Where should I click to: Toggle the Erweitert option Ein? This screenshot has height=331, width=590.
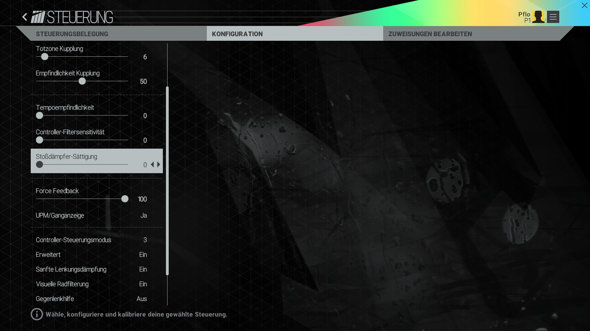(143, 255)
